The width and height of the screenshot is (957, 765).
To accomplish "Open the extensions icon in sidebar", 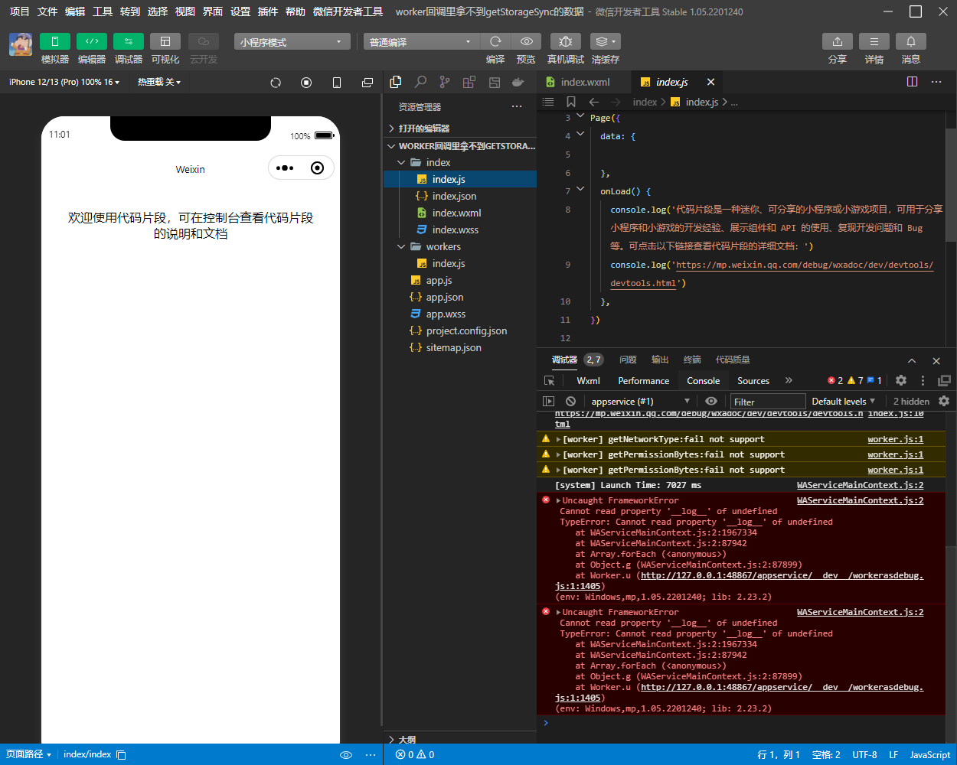I will (469, 82).
